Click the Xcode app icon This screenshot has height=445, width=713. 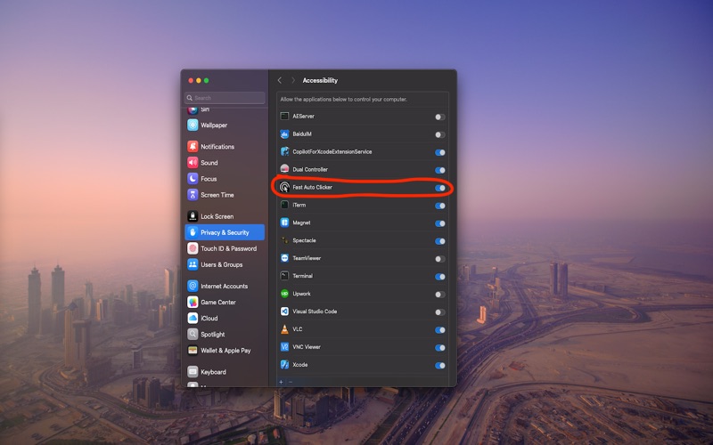click(x=284, y=365)
